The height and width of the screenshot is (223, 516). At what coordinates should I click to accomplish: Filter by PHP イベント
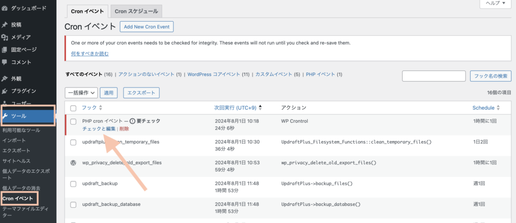(320, 75)
